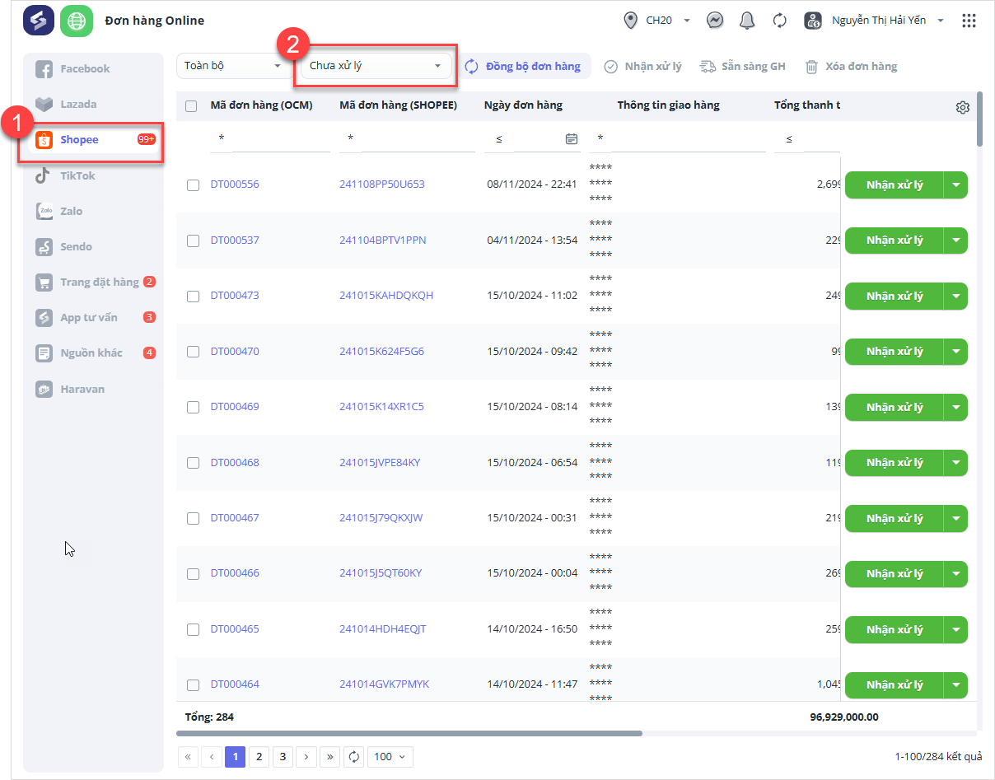Select TikTok in the sidebar
This screenshot has width=995, height=780.
[94, 175]
